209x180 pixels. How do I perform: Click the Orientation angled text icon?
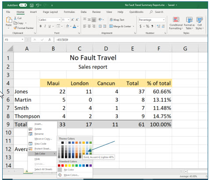101,20
